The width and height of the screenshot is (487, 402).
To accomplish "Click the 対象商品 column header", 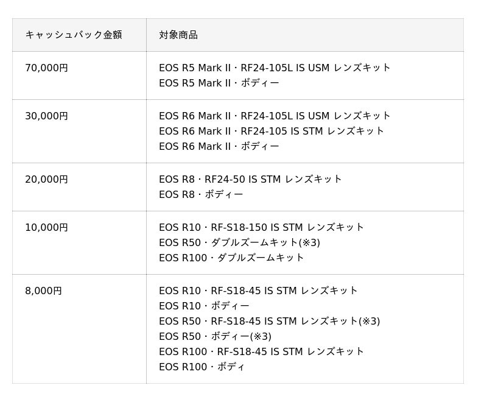I will (x=178, y=35).
